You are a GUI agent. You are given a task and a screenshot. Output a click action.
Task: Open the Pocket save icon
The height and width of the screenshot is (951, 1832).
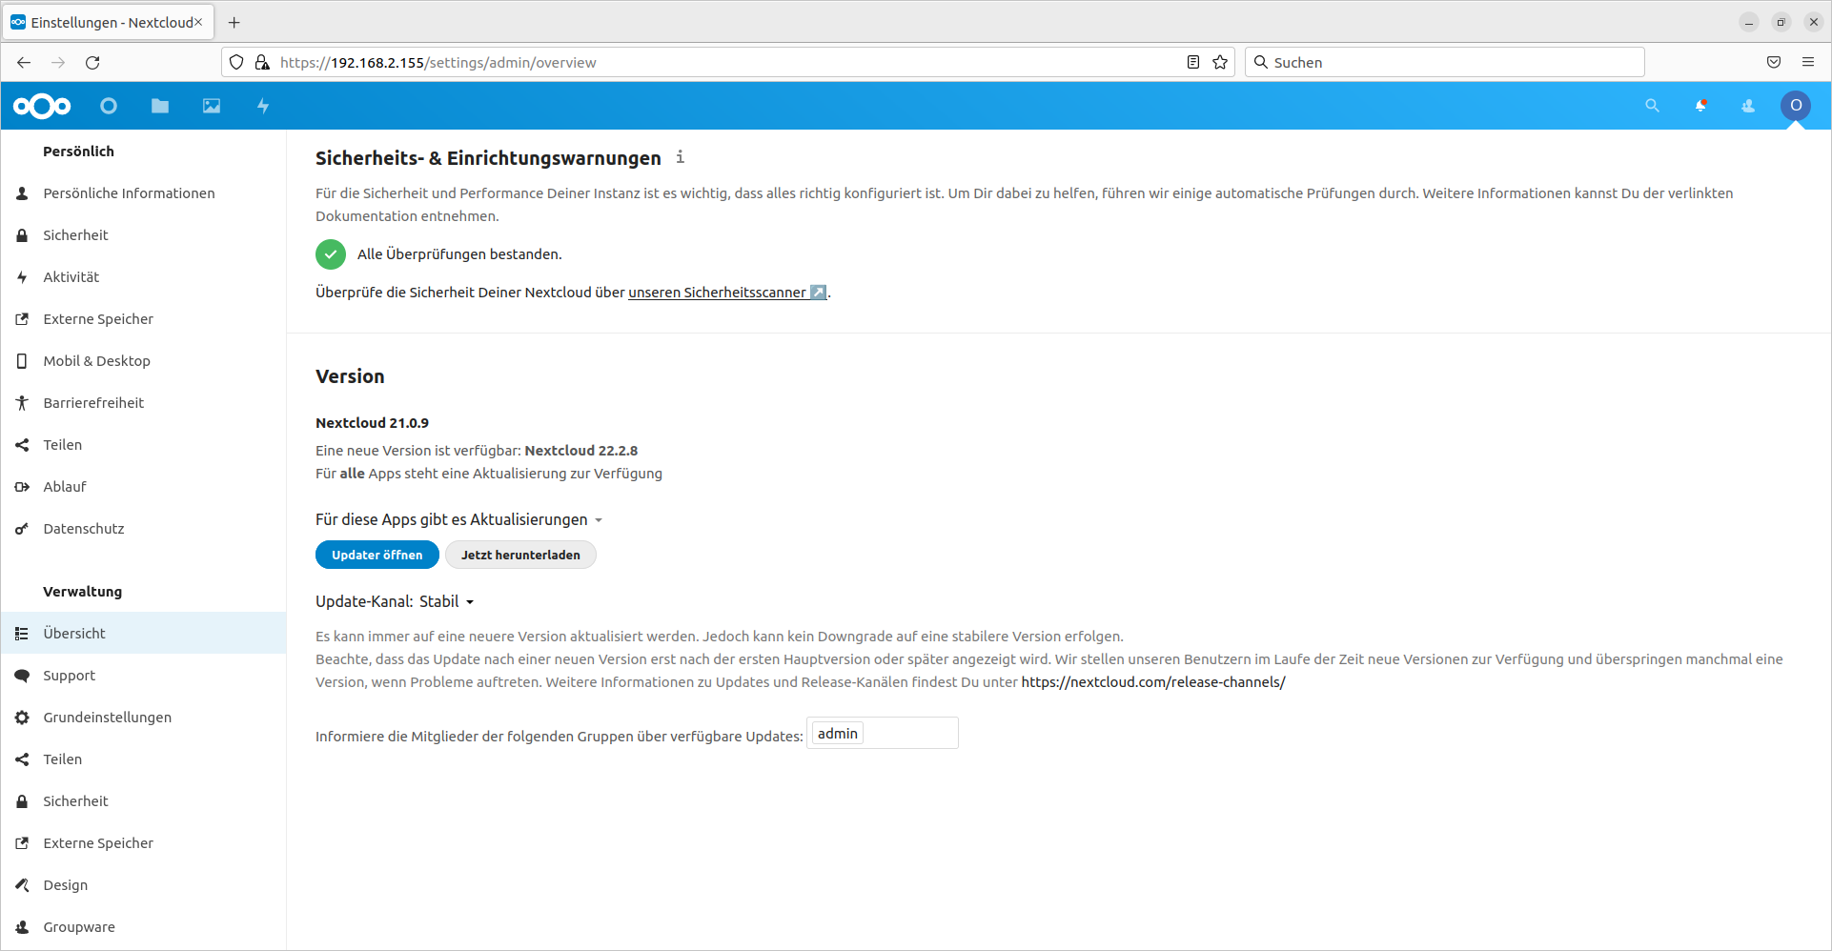[x=1774, y=62]
